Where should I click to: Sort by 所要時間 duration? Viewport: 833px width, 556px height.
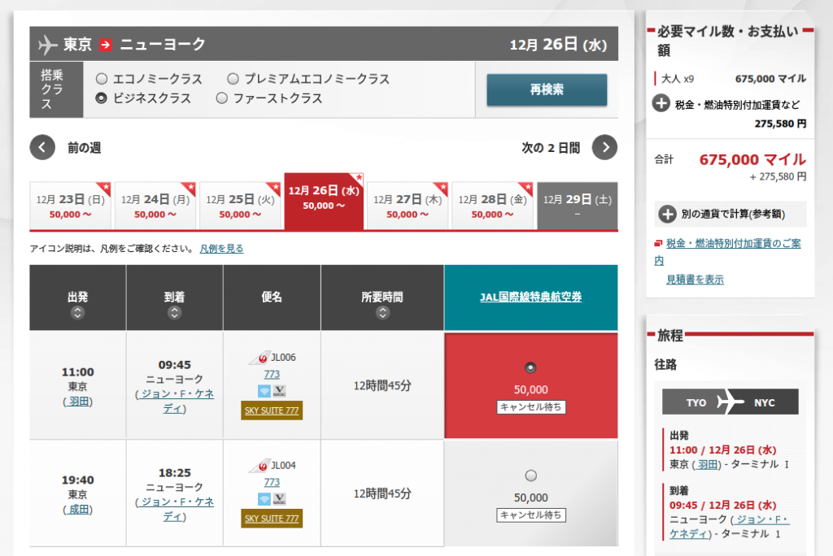tap(382, 313)
